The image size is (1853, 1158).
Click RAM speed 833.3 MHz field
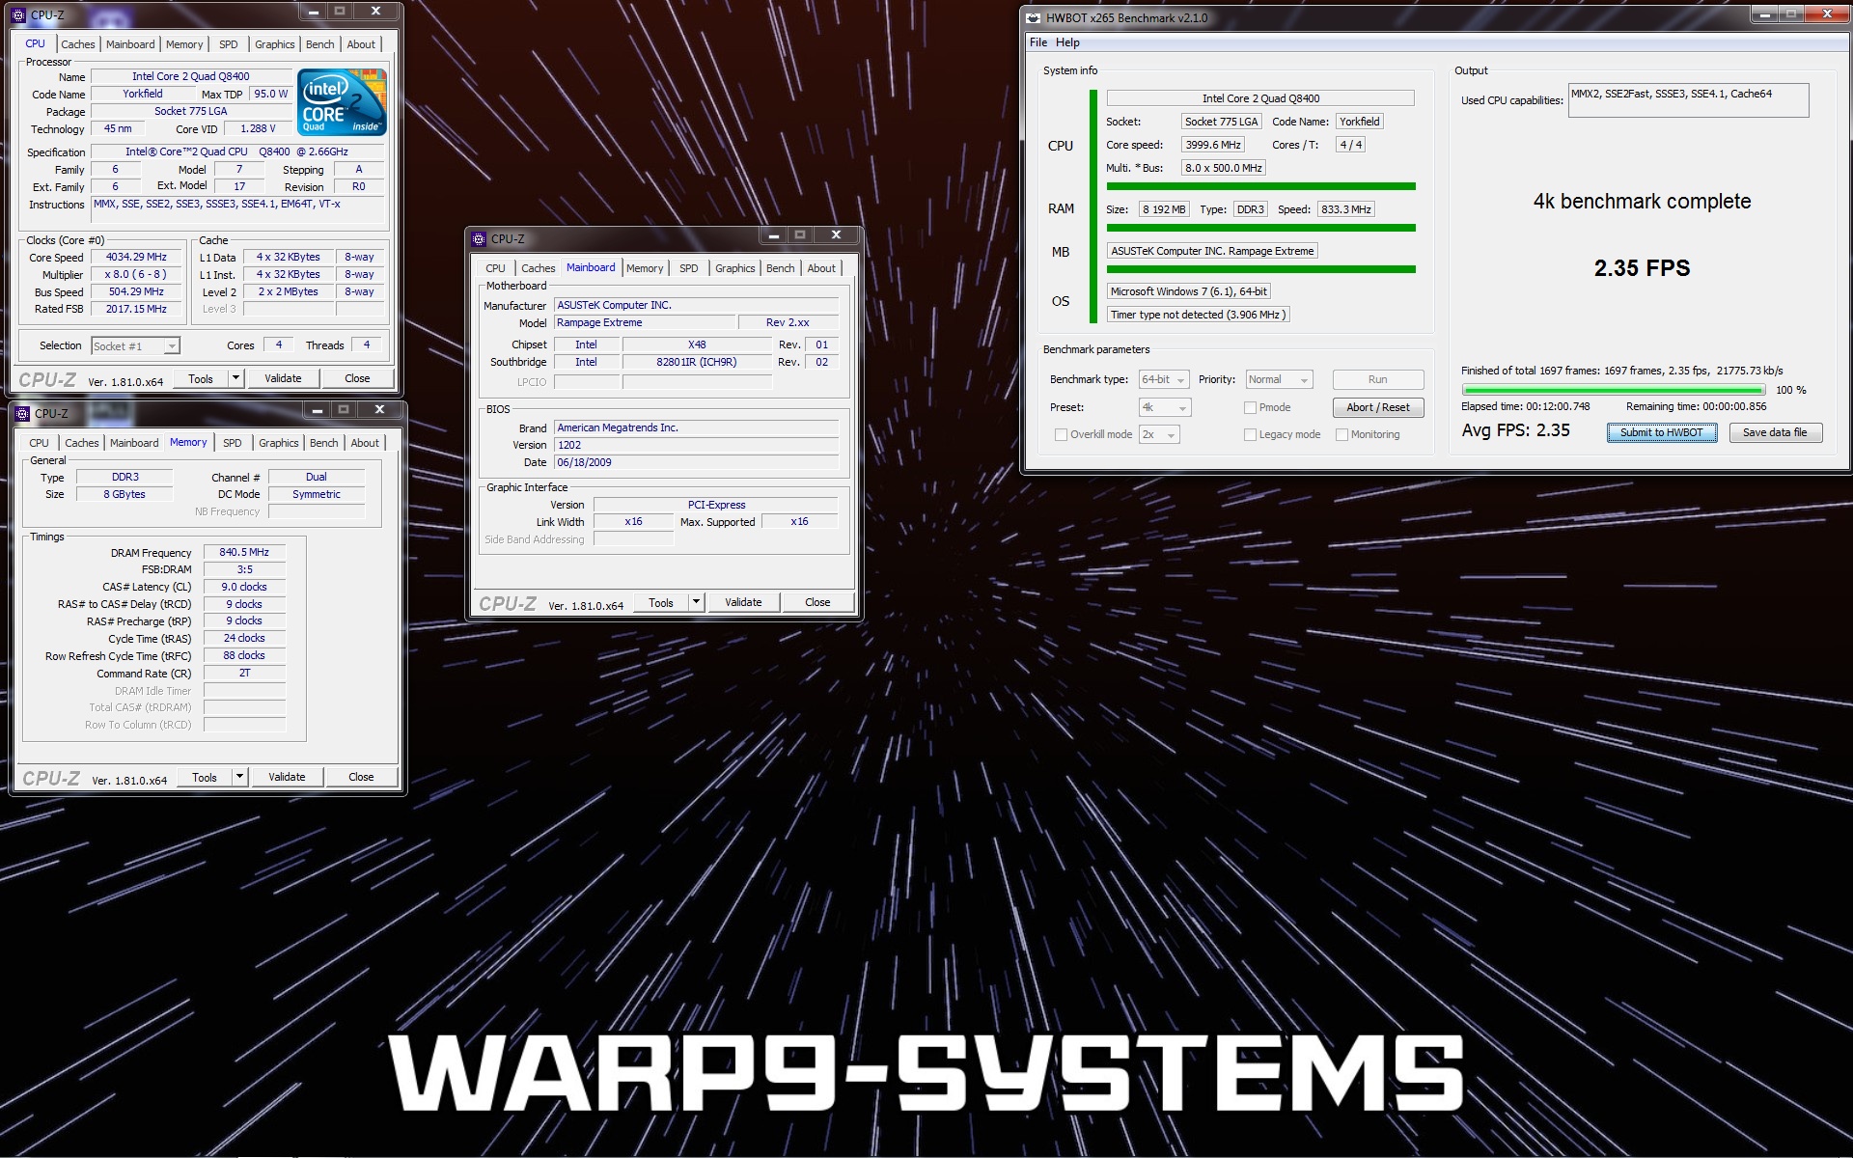coord(1346,209)
